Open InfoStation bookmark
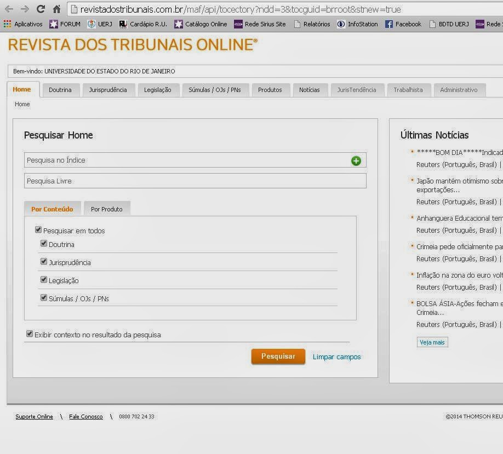This screenshot has width=503, height=454. tap(357, 24)
